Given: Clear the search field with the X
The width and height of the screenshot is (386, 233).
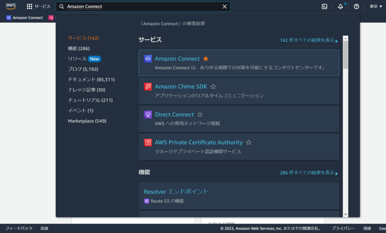Looking at the screenshot, I should (224, 7).
